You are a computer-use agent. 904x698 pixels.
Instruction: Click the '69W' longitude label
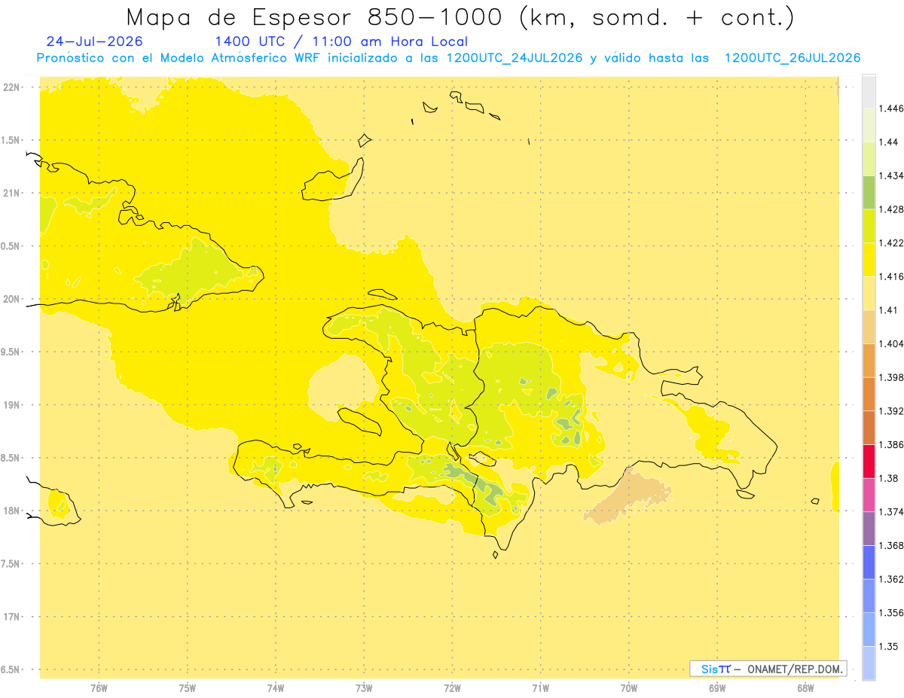pyautogui.click(x=717, y=687)
